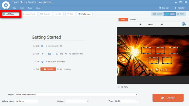Click the Create button in Getting Started
This screenshot has width=189, height=106.
pos(48,69)
